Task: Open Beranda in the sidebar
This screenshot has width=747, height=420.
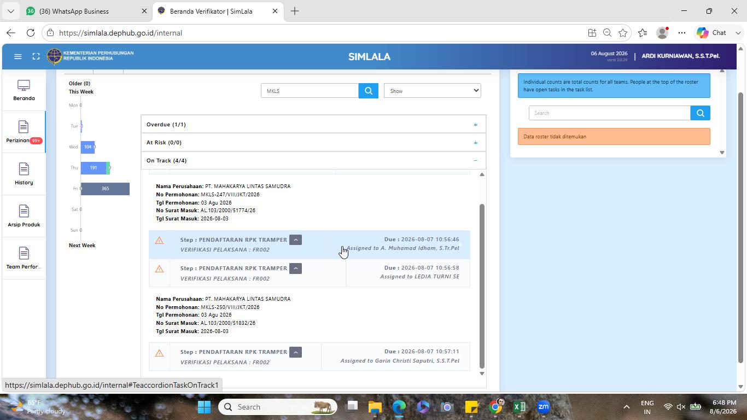Action: (x=24, y=90)
